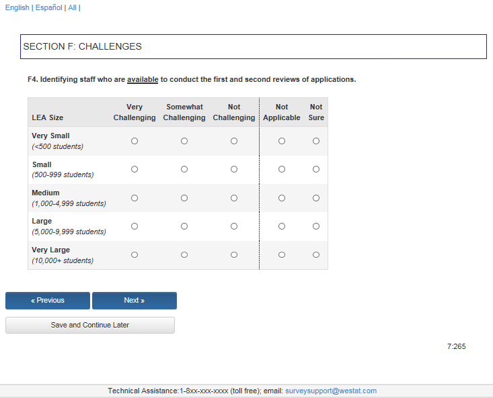The height and width of the screenshot is (398, 493).
Task: Mark Very Large LEA as Not Sure
Action: 316,255
